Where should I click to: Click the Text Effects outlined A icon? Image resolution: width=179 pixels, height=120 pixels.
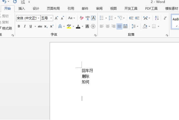coord(60,27)
